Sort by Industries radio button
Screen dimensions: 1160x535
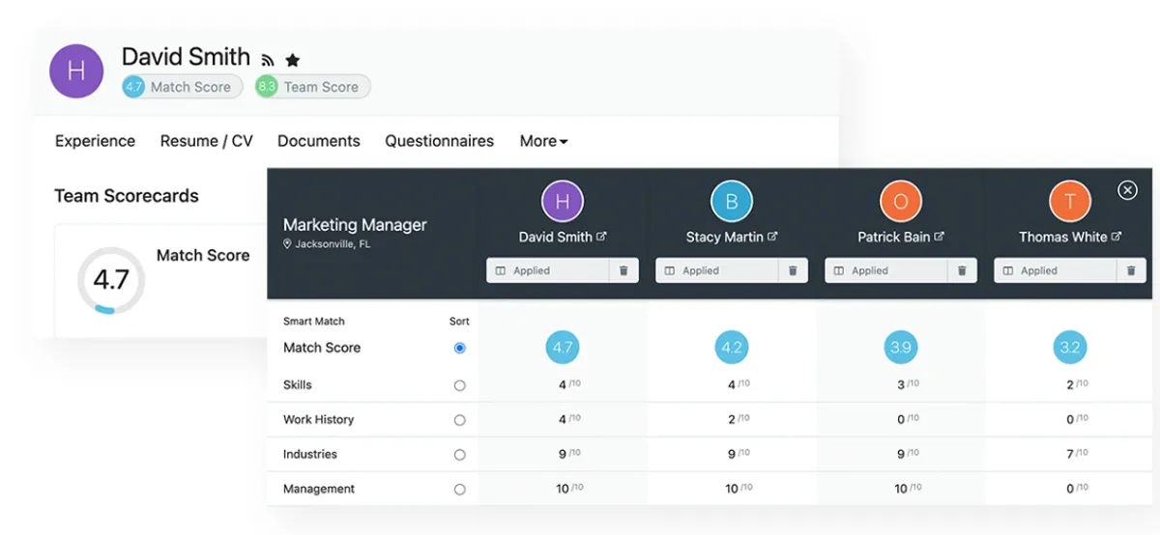[459, 455]
